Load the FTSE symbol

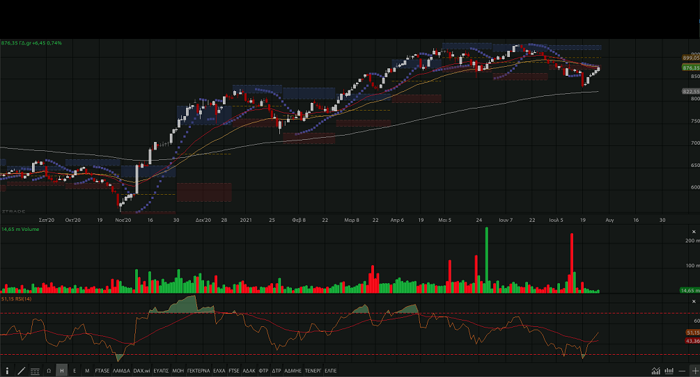click(x=234, y=371)
